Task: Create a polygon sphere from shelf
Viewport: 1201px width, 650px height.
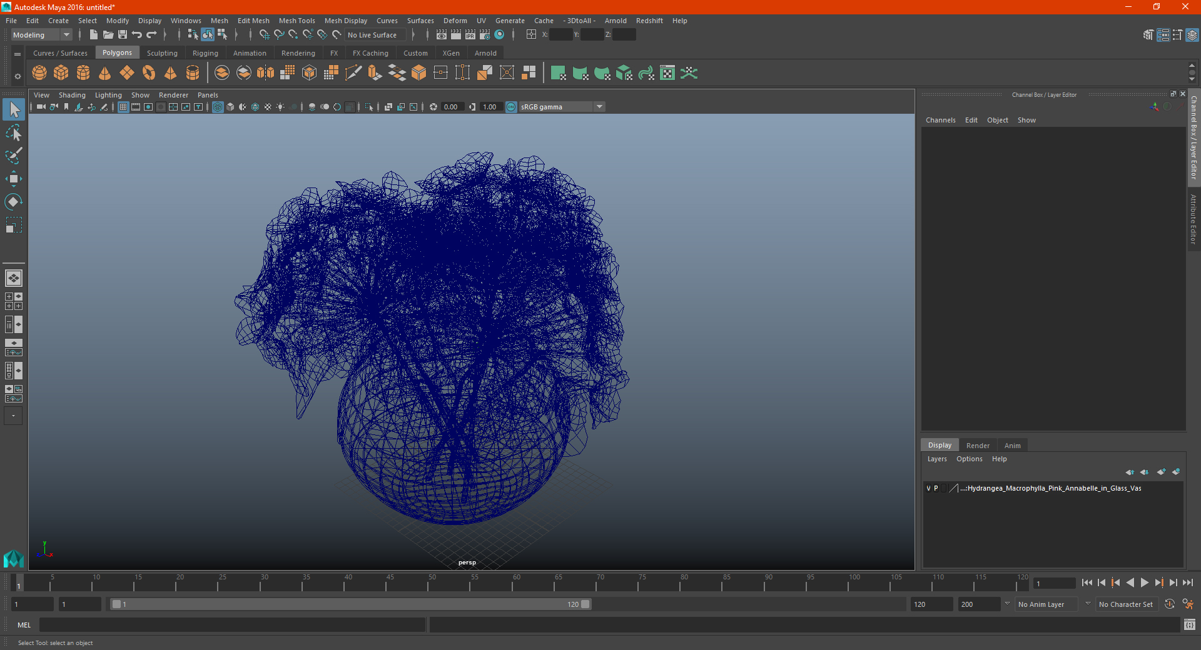Action: (39, 73)
